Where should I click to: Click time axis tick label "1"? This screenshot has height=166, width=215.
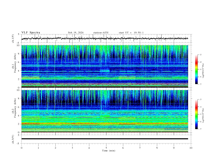[x=38, y=148]
